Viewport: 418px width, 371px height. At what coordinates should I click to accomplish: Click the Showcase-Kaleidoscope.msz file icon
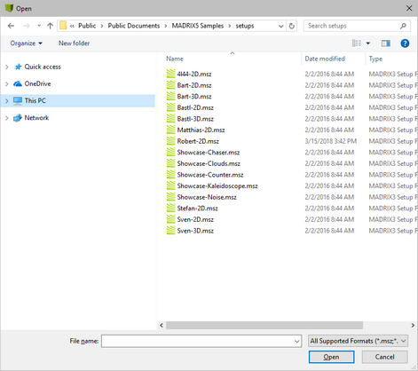point(170,185)
